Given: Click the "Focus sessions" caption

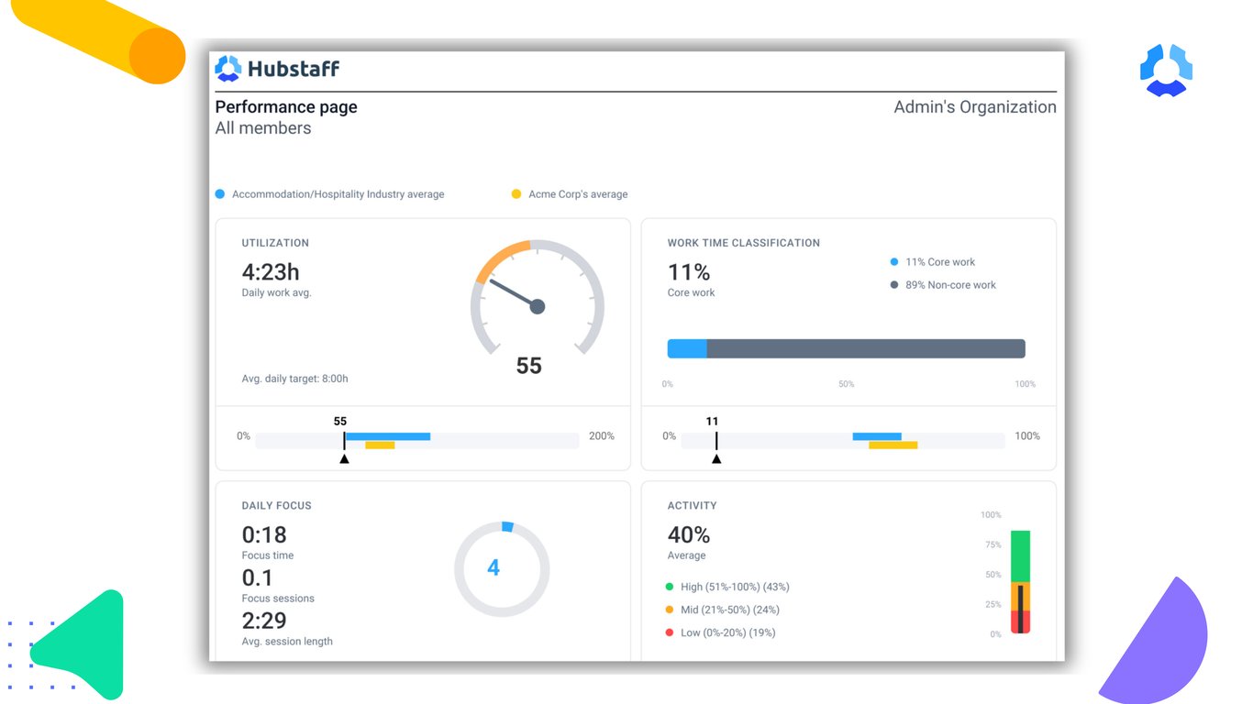Looking at the screenshot, I should (x=278, y=599).
